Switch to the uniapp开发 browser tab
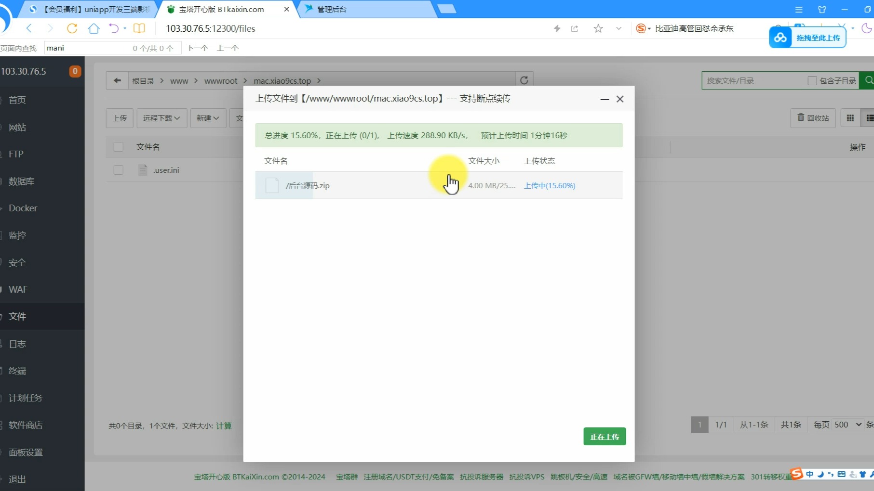Image resolution: width=874 pixels, height=491 pixels. coord(89,9)
